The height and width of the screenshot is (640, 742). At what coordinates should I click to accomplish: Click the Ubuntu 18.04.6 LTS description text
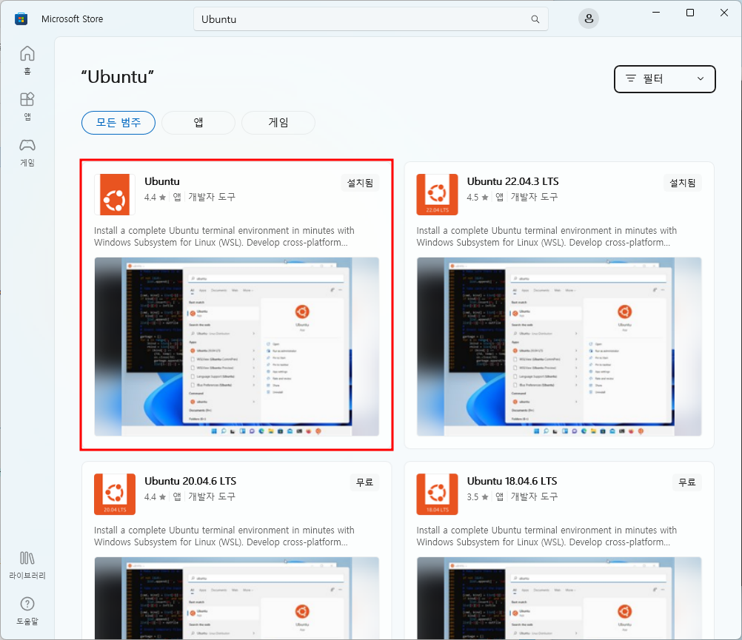click(x=547, y=536)
